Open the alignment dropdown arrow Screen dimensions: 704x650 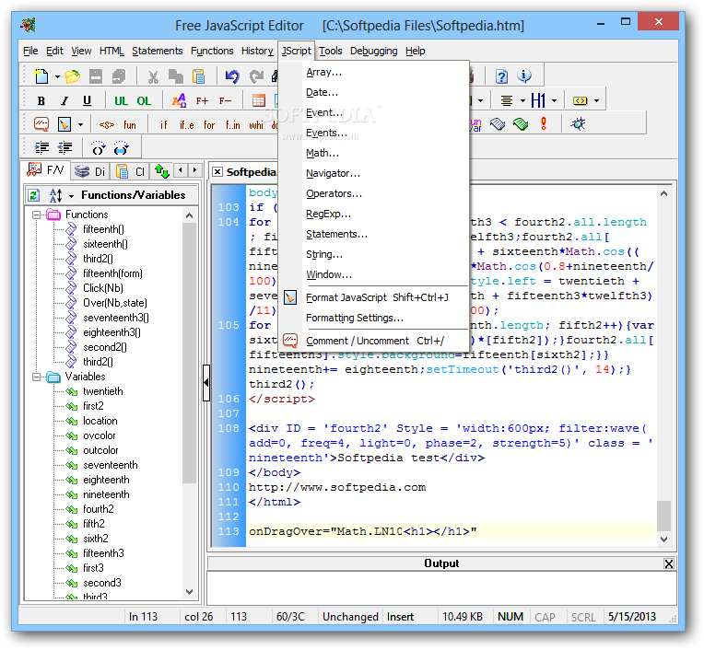[x=522, y=101]
